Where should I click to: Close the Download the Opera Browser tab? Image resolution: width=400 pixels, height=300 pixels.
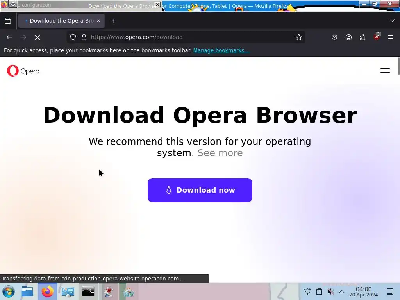[x=98, y=21]
